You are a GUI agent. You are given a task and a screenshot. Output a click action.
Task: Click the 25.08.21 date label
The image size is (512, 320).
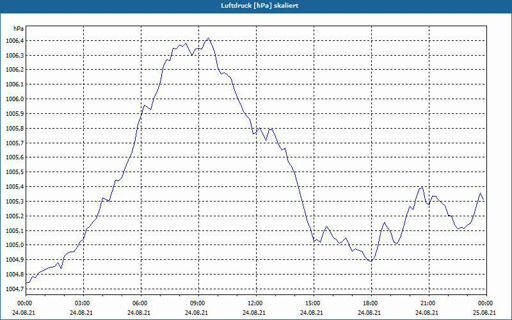[484, 313]
